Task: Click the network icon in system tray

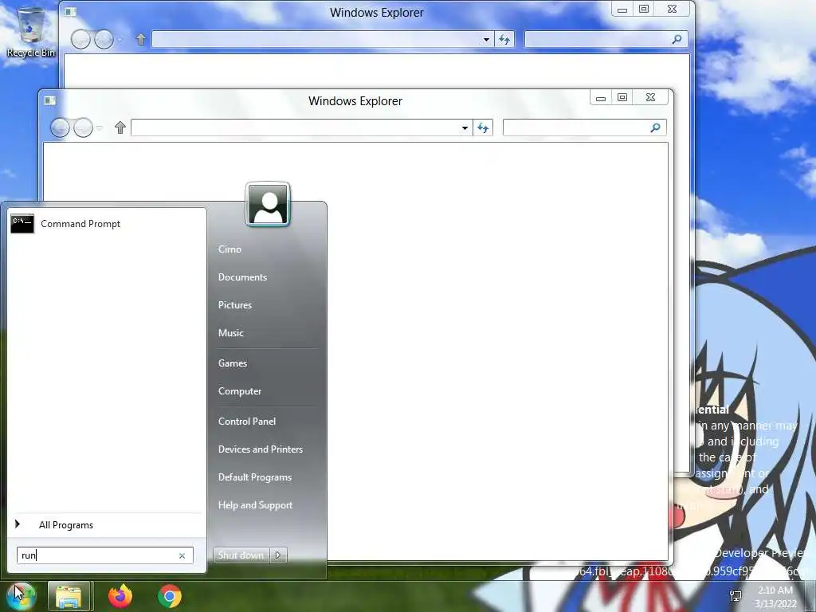Action: [736, 596]
